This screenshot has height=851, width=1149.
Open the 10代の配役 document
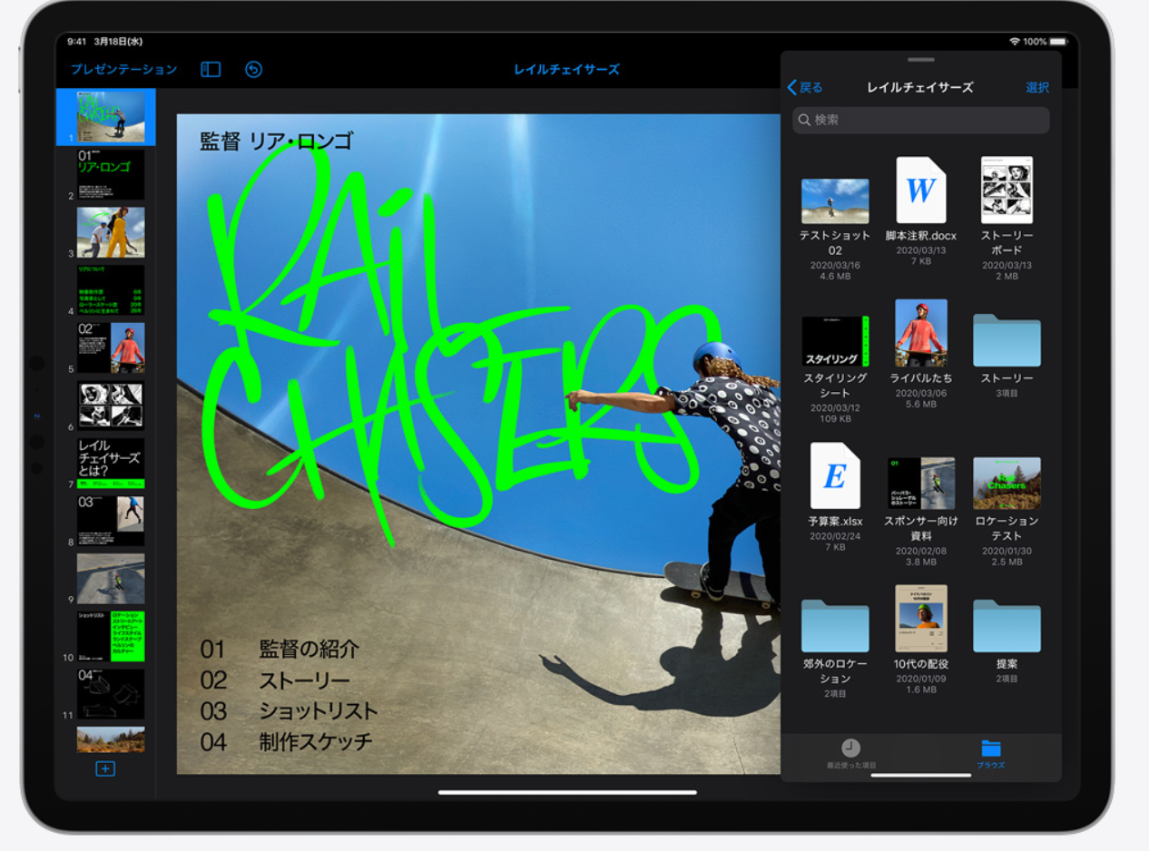click(921, 619)
